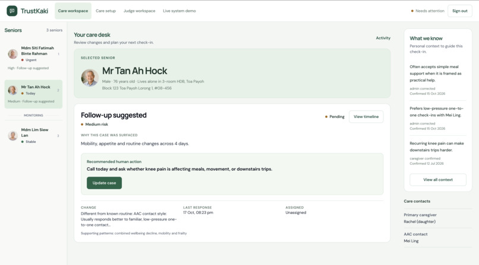Click AAC contact 'Mei Ling'

tap(411, 241)
